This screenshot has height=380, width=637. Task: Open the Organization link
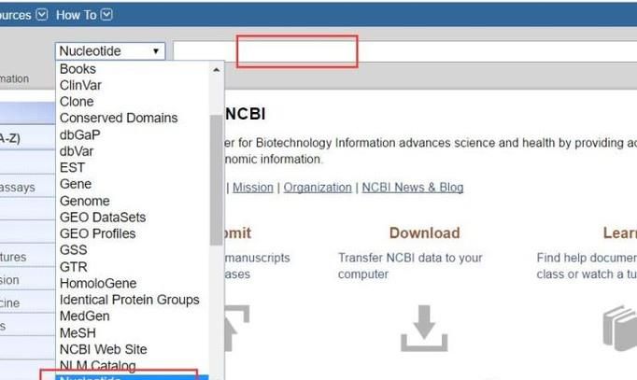[318, 187]
